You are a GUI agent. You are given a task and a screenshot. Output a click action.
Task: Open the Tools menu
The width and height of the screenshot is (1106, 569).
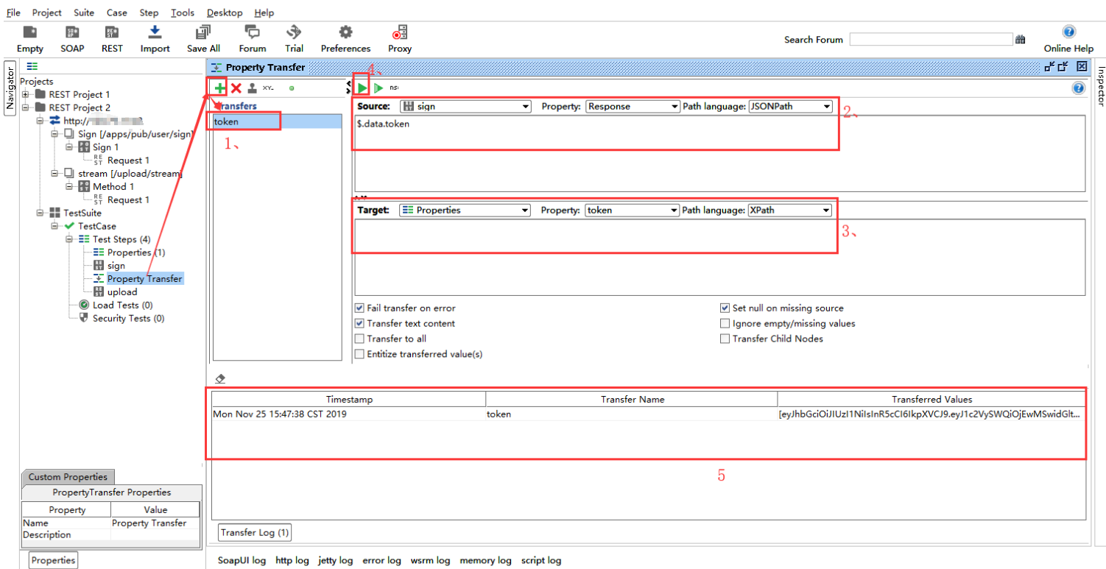182,13
